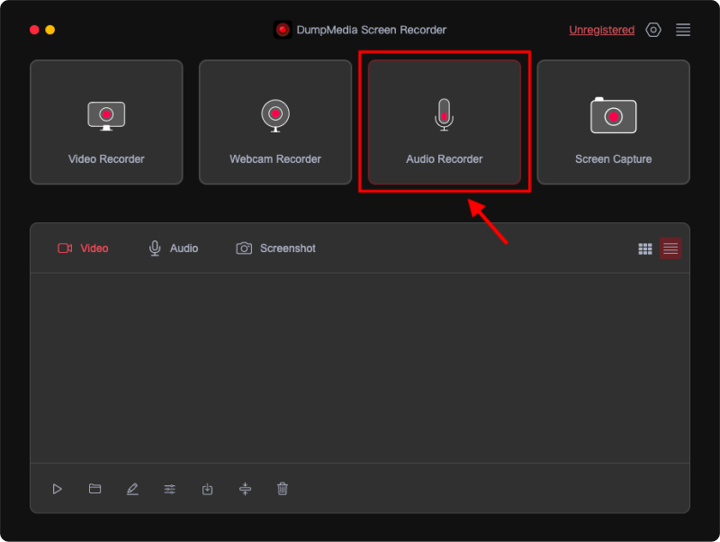
Task: Open settings via hexagon gear icon
Action: pos(653,30)
